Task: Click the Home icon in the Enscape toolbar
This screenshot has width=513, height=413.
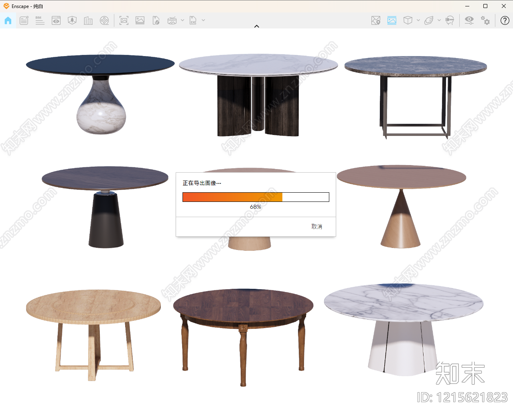Action: point(8,20)
